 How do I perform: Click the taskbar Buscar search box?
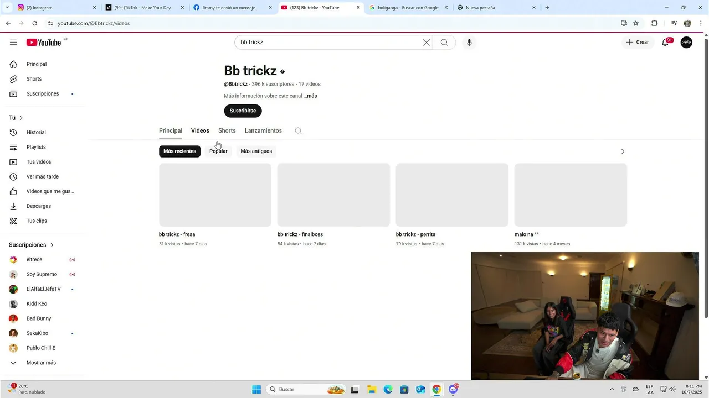tap(306, 389)
